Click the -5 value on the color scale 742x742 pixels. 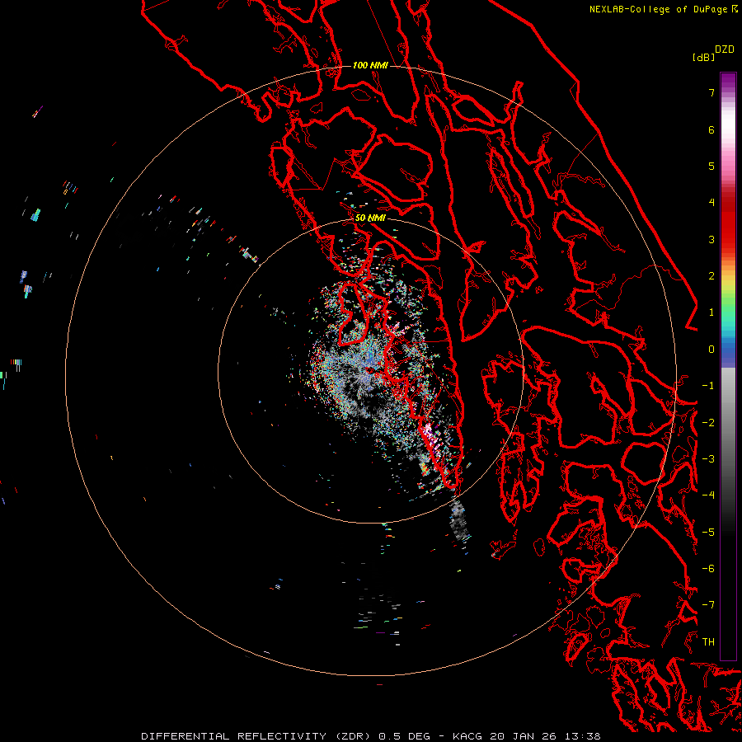[708, 533]
